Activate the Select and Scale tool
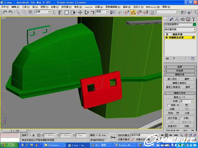Screen dimensions: 198x148 tap(93, 12)
